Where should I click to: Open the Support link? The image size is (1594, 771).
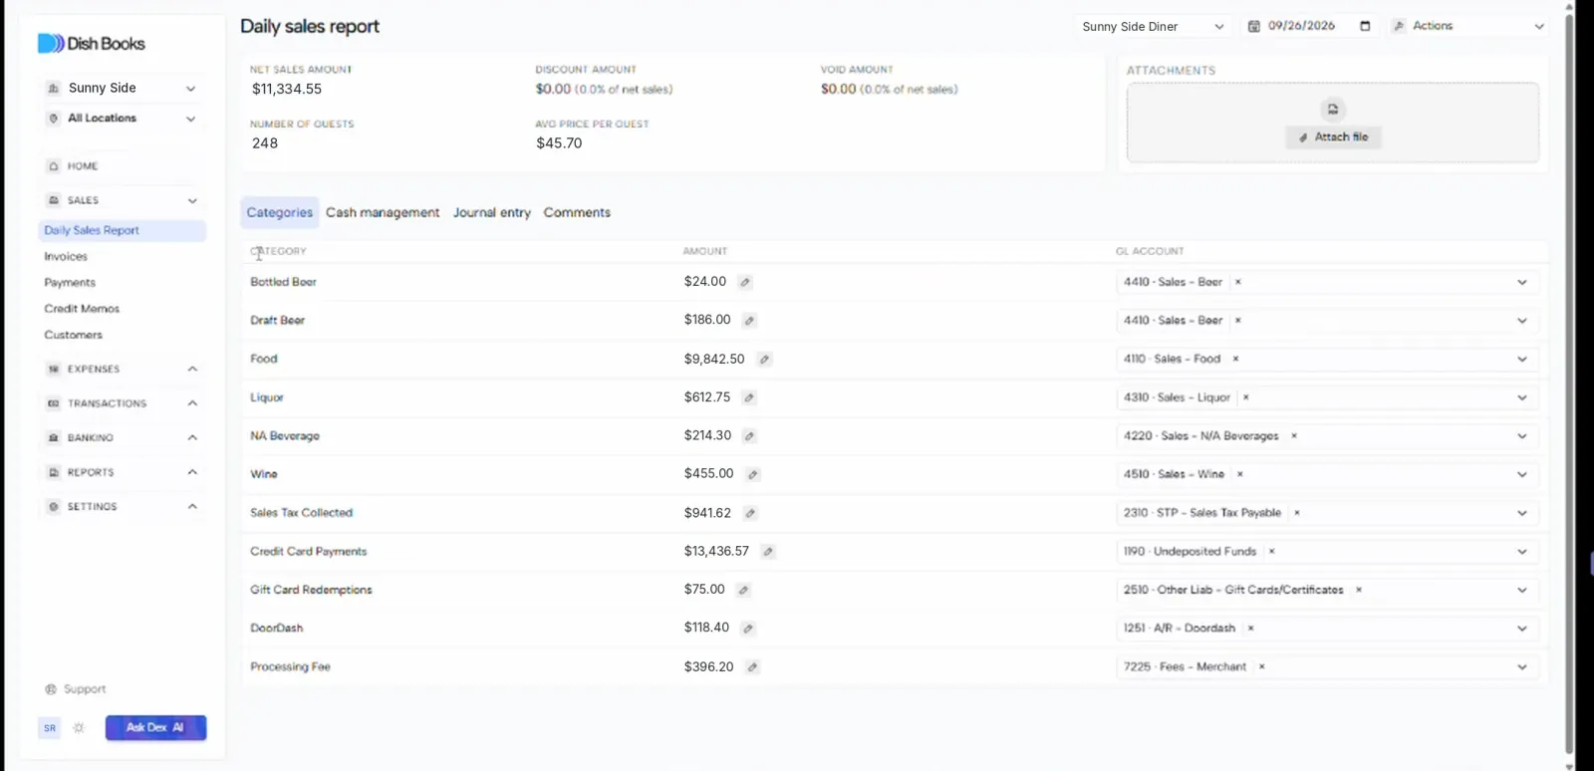pyautogui.click(x=76, y=689)
